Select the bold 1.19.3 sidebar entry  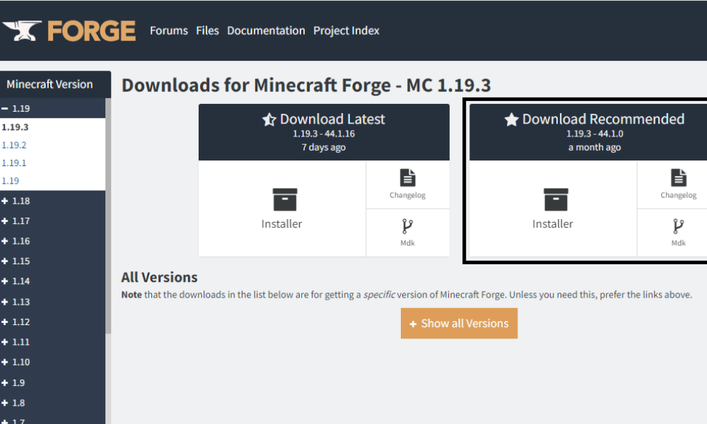[x=15, y=127]
